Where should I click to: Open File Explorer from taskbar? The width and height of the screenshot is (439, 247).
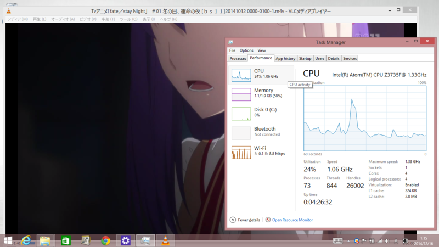45,240
